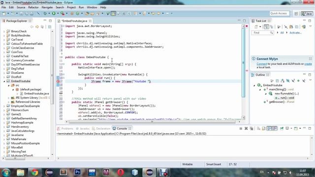Minimize the Package Explorer view
315x177 pixels.
[45, 21]
